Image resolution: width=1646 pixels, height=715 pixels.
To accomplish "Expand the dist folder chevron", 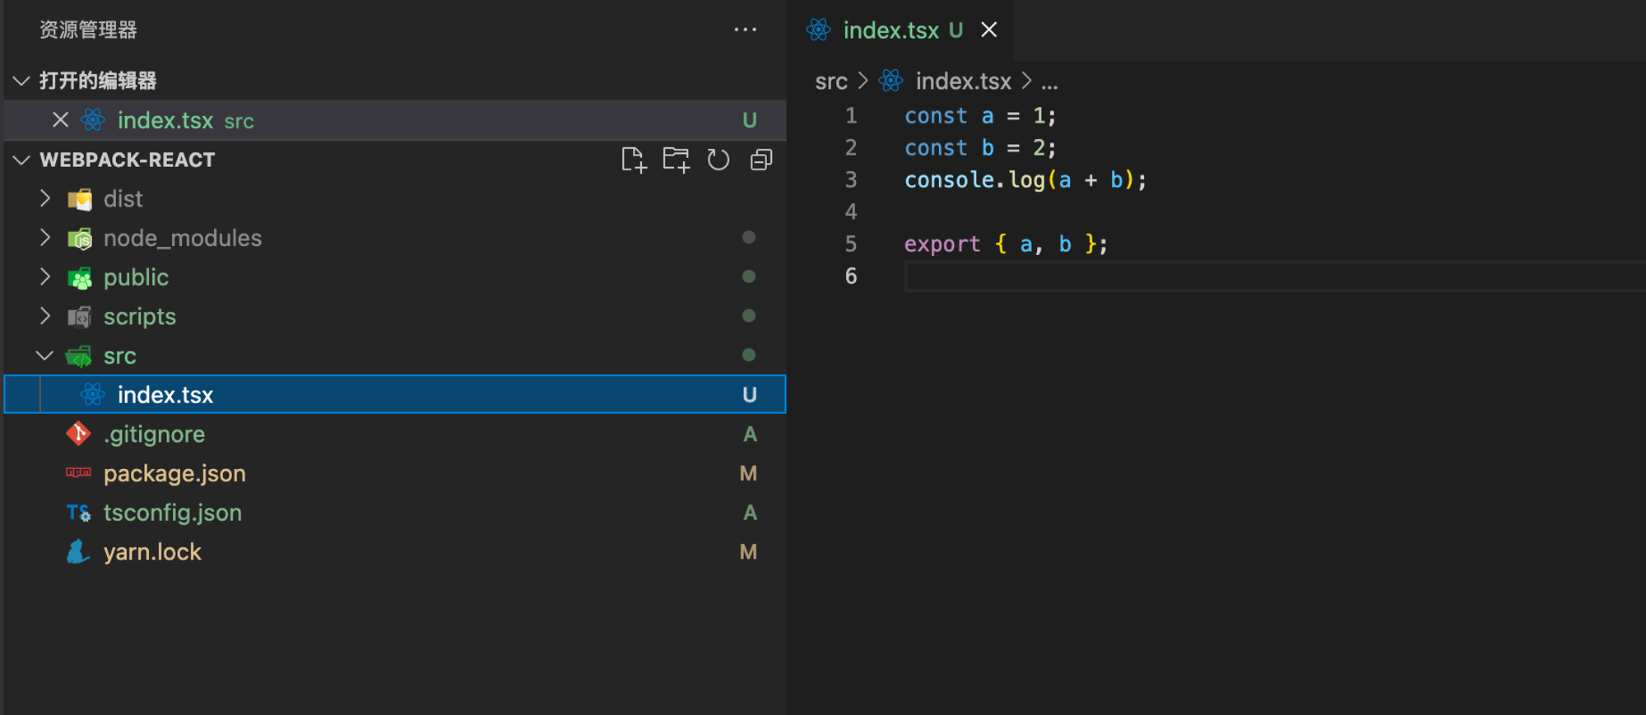I will tap(45, 198).
